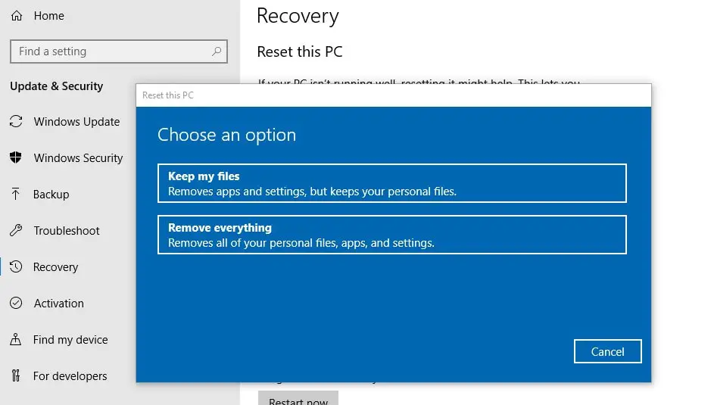Viewport: 714px width, 405px height.
Task: Choose the 'Remove everything' option
Action: (391, 235)
